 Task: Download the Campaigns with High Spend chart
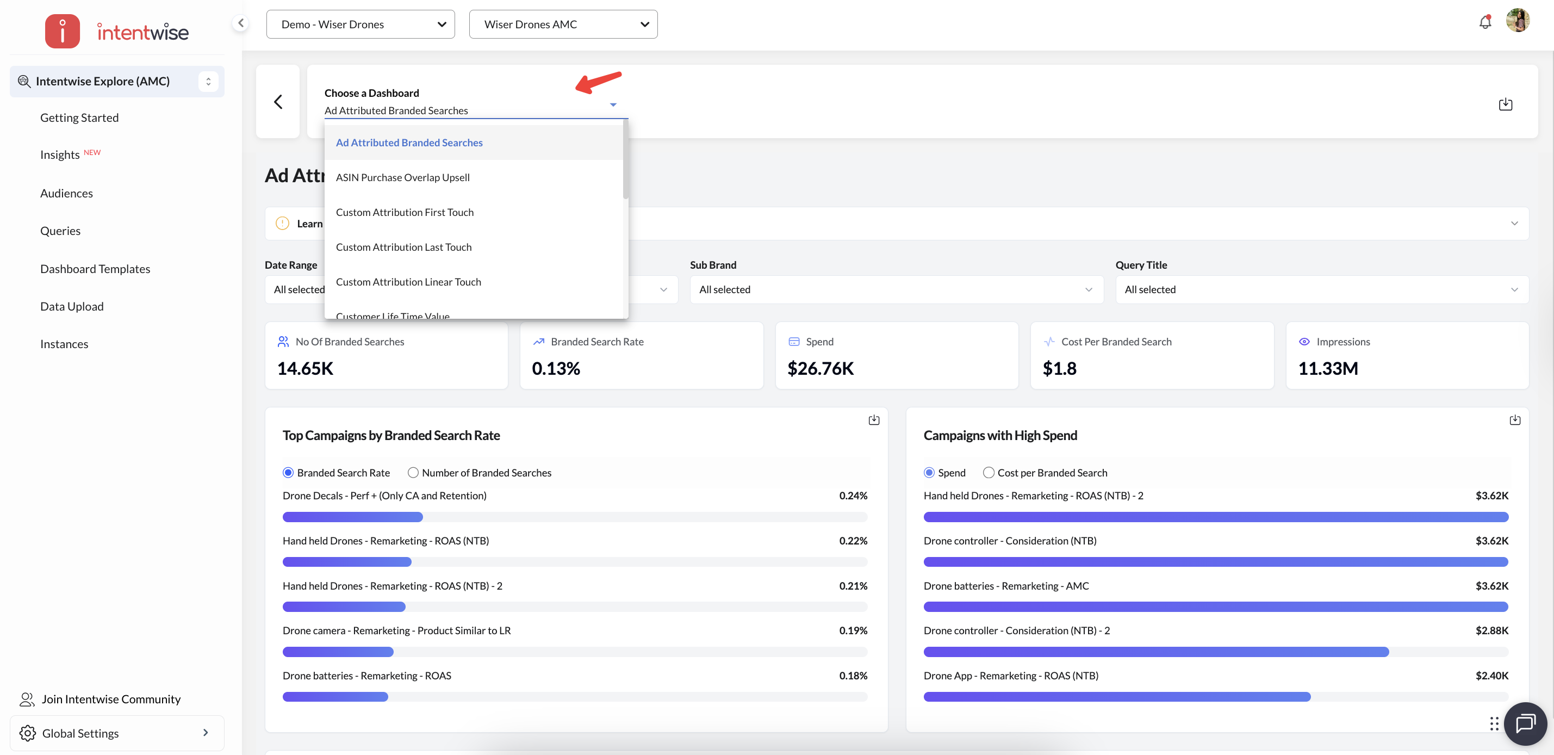[x=1514, y=420]
